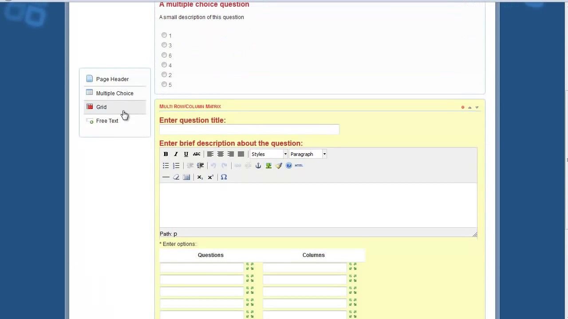Center align the text
Image resolution: width=568 pixels, height=319 pixels.
click(x=221, y=154)
